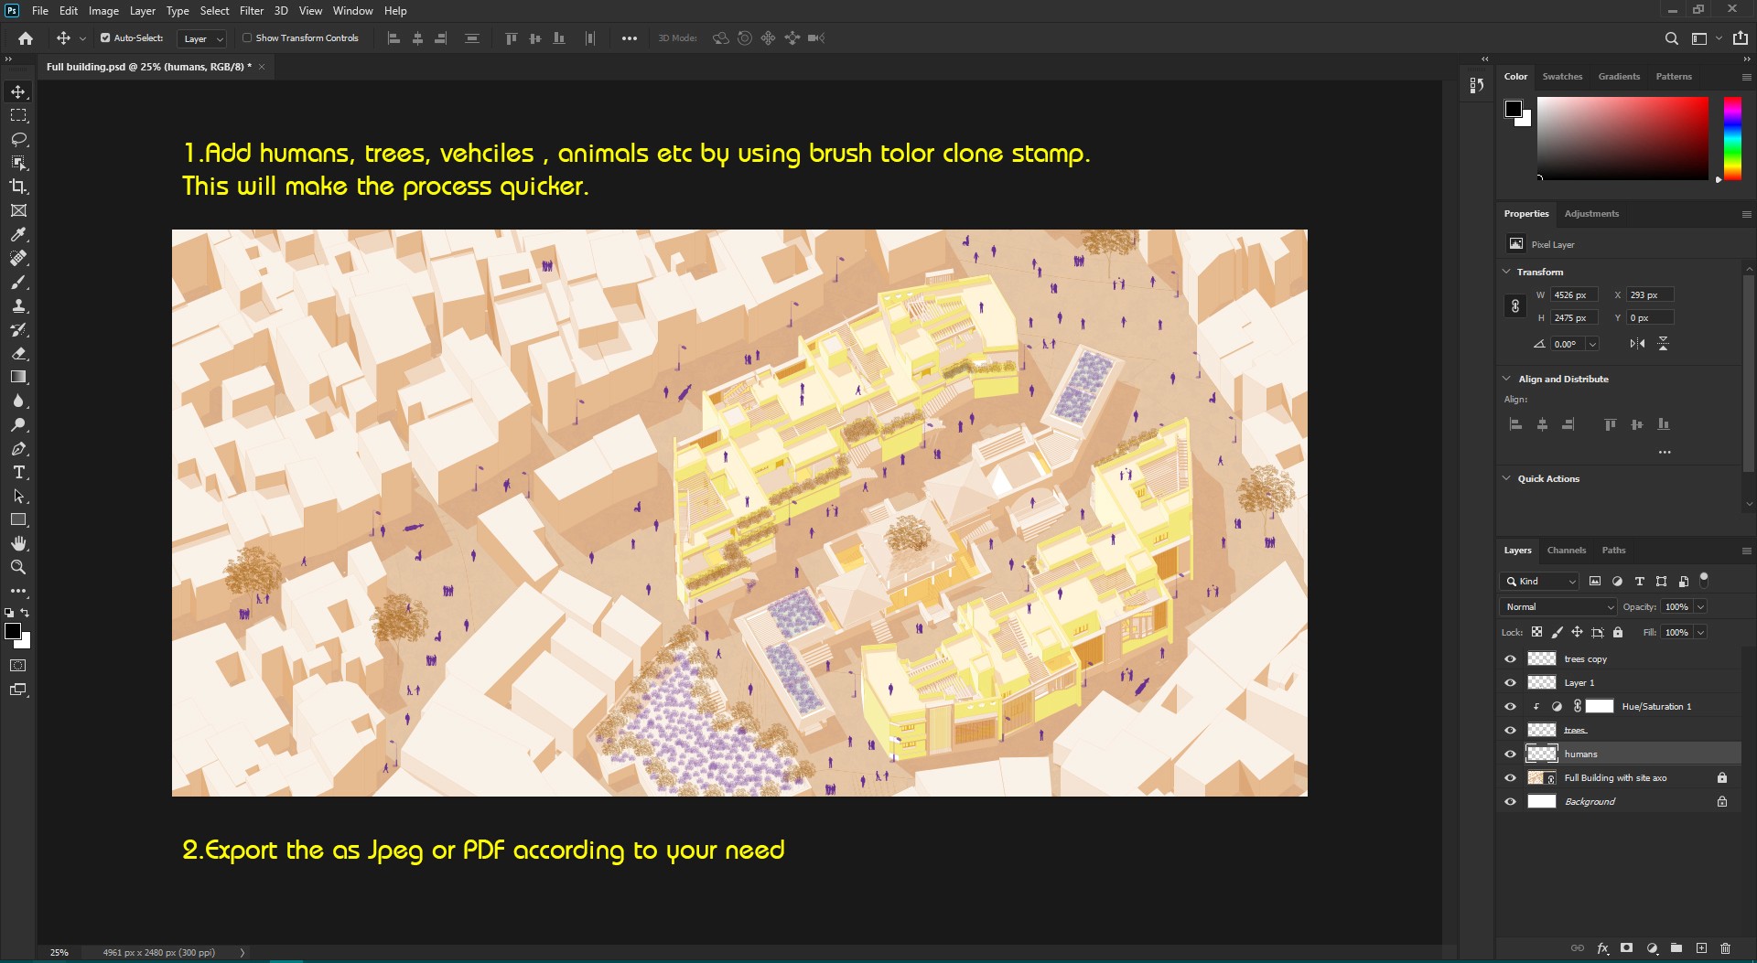Hide the Background layer
The image size is (1757, 963).
[1510, 801]
